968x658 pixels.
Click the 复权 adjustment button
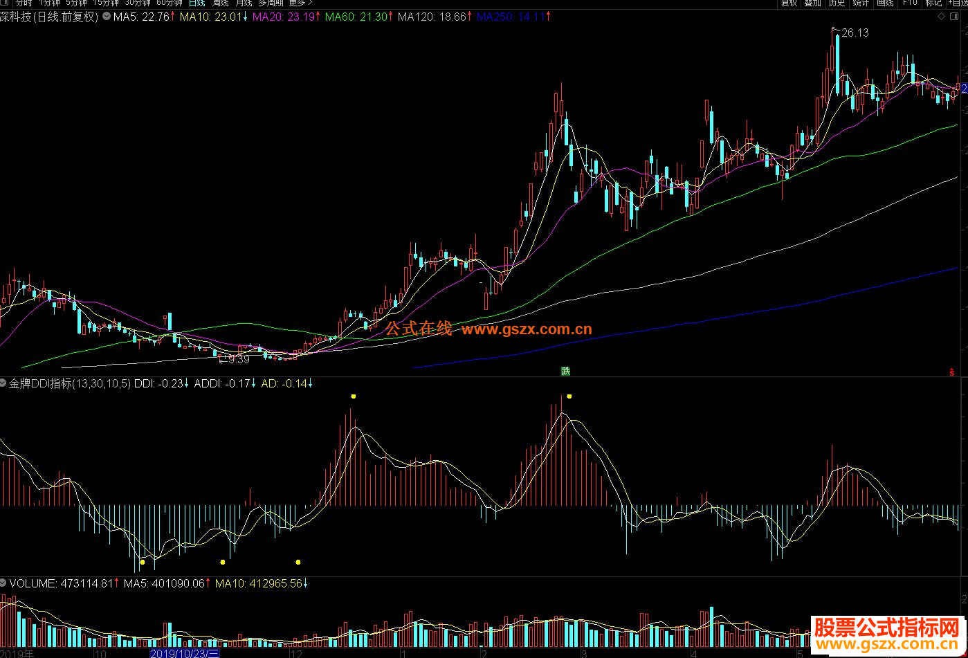click(x=789, y=3)
